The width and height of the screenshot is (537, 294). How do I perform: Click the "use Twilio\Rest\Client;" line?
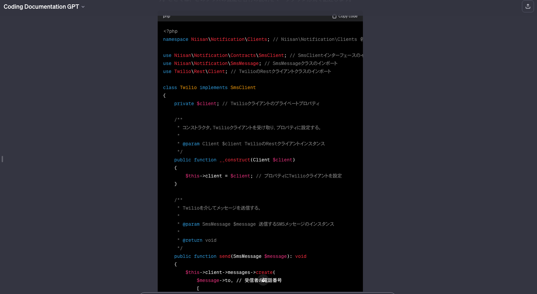point(195,71)
